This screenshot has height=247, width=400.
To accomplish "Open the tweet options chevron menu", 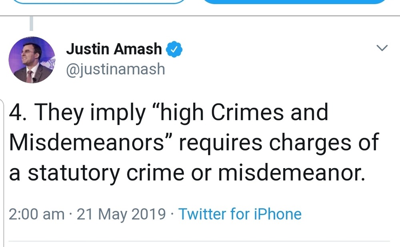I will [x=382, y=48].
